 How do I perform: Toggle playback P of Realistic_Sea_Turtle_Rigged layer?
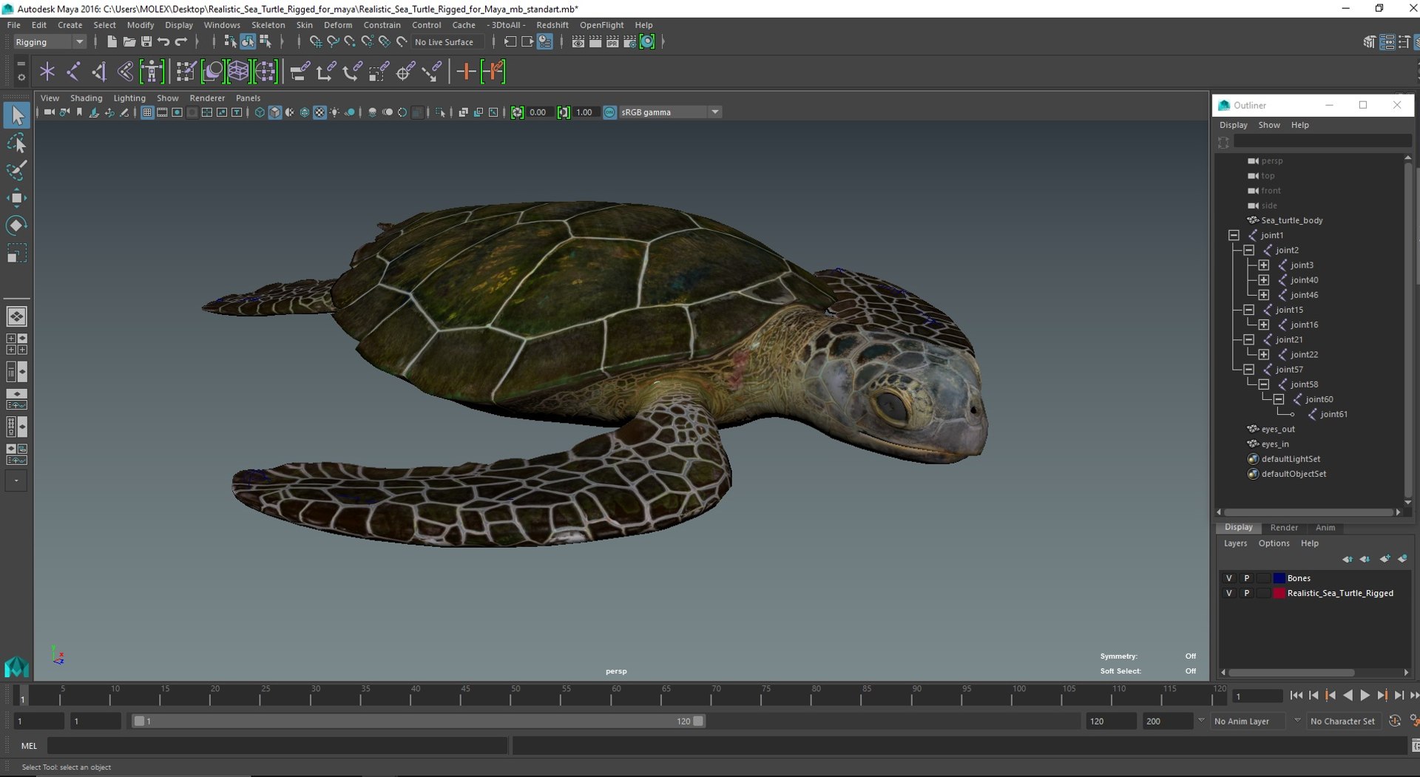(x=1246, y=593)
